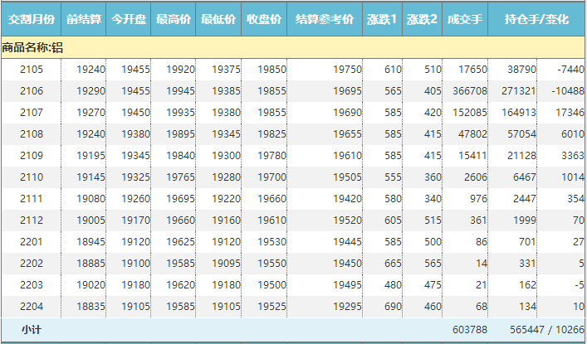Click the 商品名称:铝 group row
Screen dimensions: 587x344
click(x=33, y=48)
